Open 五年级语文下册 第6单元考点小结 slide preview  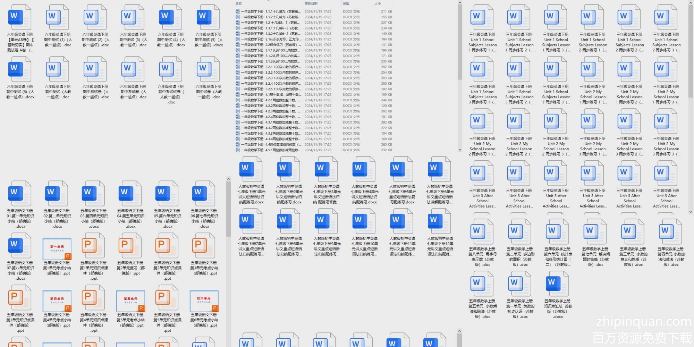pos(204,301)
